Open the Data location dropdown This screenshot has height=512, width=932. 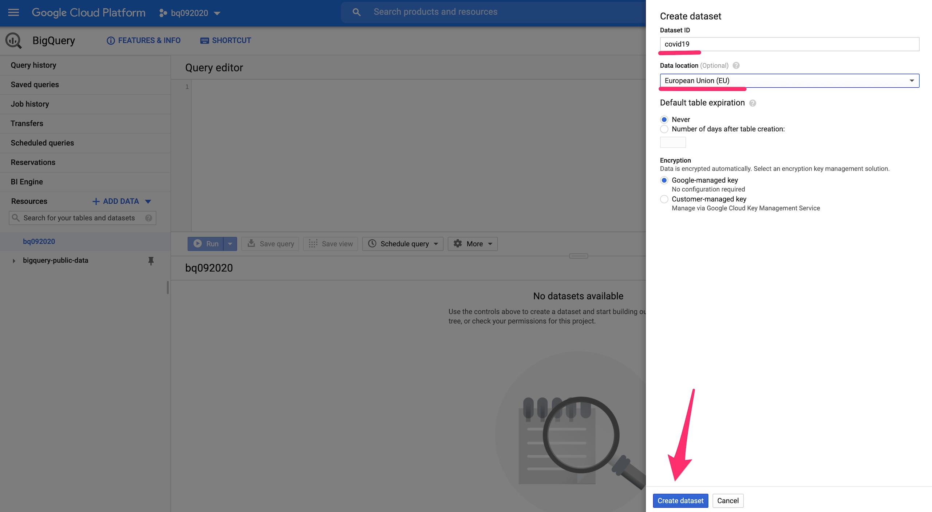coord(789,81)
